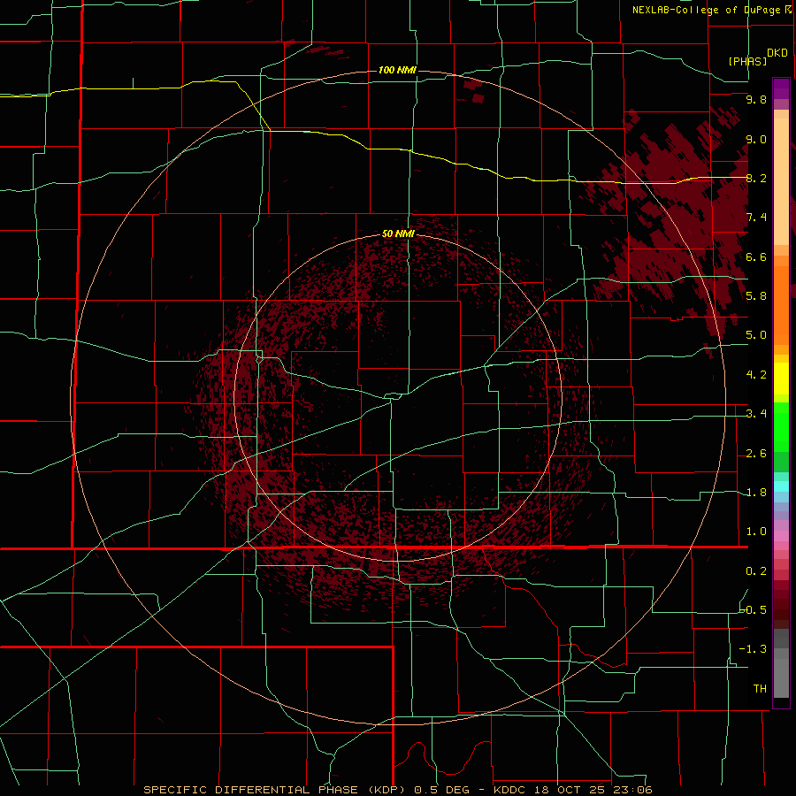Click the 6.6 value on the scale
The image size is (796, 796).
[x=756, y=257]
